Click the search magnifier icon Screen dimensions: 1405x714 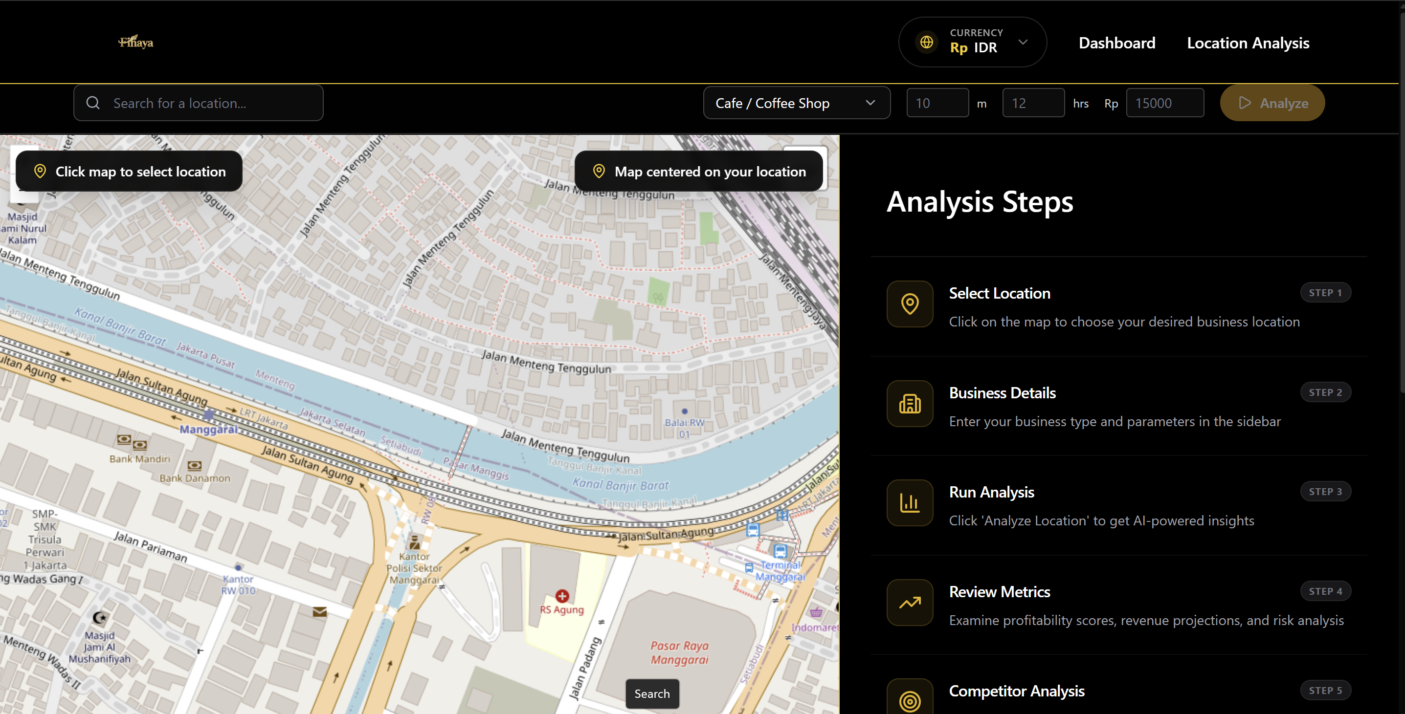(x=93, y=103)
